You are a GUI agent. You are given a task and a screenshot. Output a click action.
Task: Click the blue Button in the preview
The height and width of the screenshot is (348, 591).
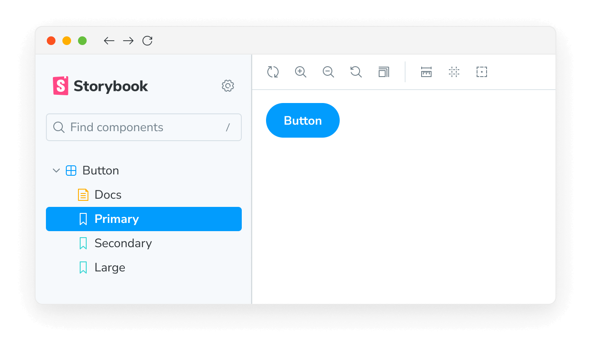point(302,120)
